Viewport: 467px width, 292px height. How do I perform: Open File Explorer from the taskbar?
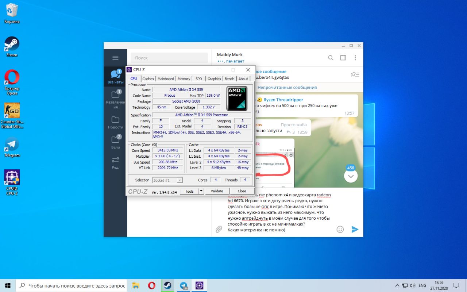point(136,285)
